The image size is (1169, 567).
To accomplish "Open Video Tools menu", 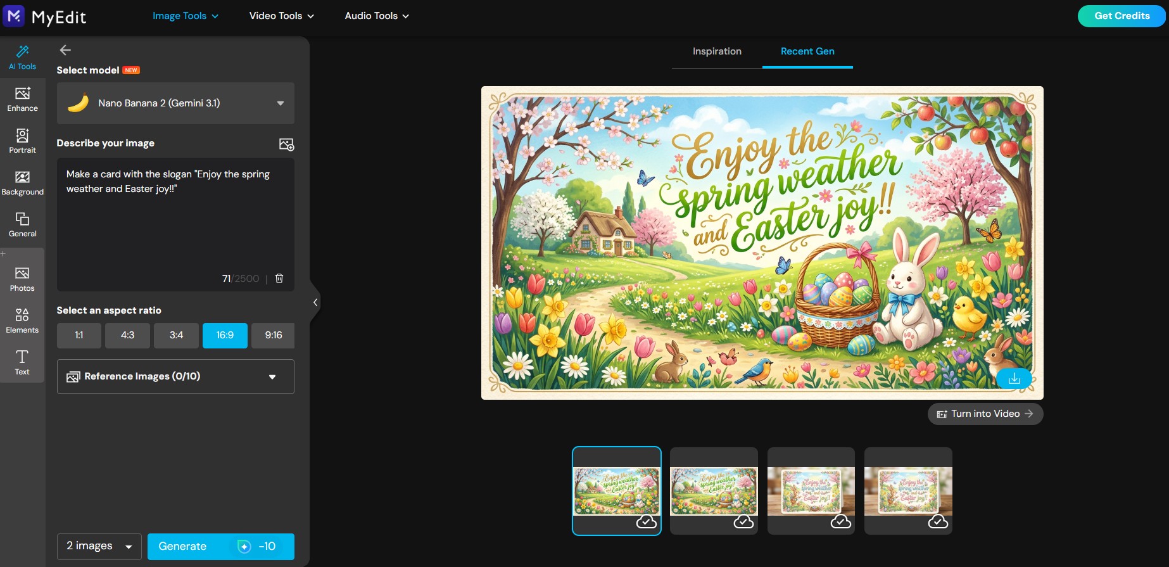I will tap(282, 16).
